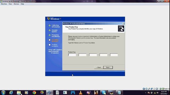Close the Windows XP Professional Setup dialog
The height and width of the screenshot is (95, 170).
point(123,23)
